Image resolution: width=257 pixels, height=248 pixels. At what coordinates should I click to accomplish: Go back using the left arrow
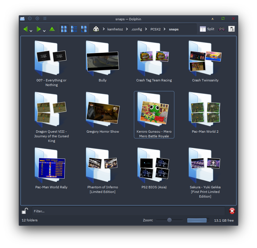pyautogui.click(x=25, y=29)
